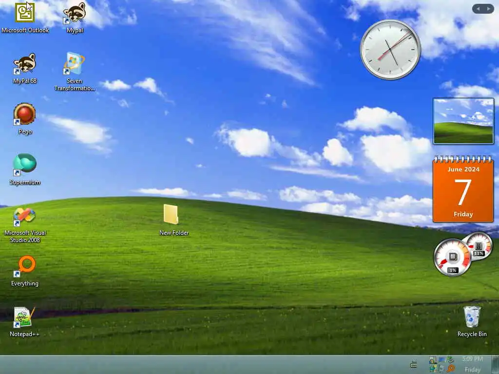Click the Show Desktop strip at taskbar end
499x374 pixels.
[x=496, y=364]
